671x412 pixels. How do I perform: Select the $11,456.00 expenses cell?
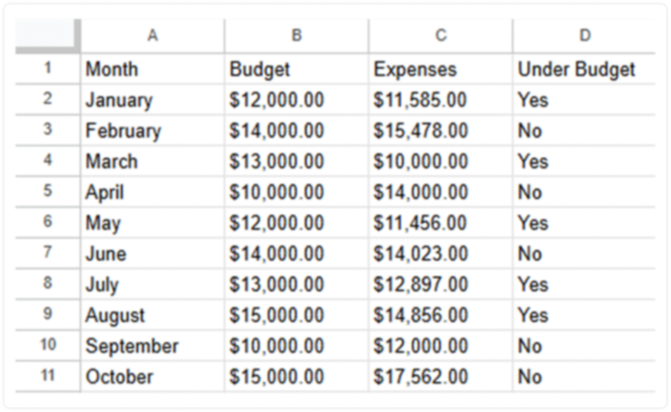(440, 223)
